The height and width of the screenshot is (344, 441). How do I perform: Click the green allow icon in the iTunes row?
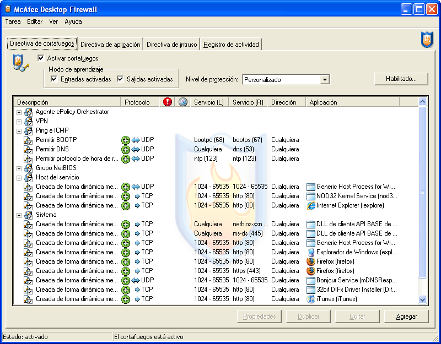pos(126,299)
